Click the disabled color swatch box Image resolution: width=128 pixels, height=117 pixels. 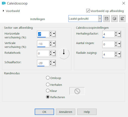(77, 91)
